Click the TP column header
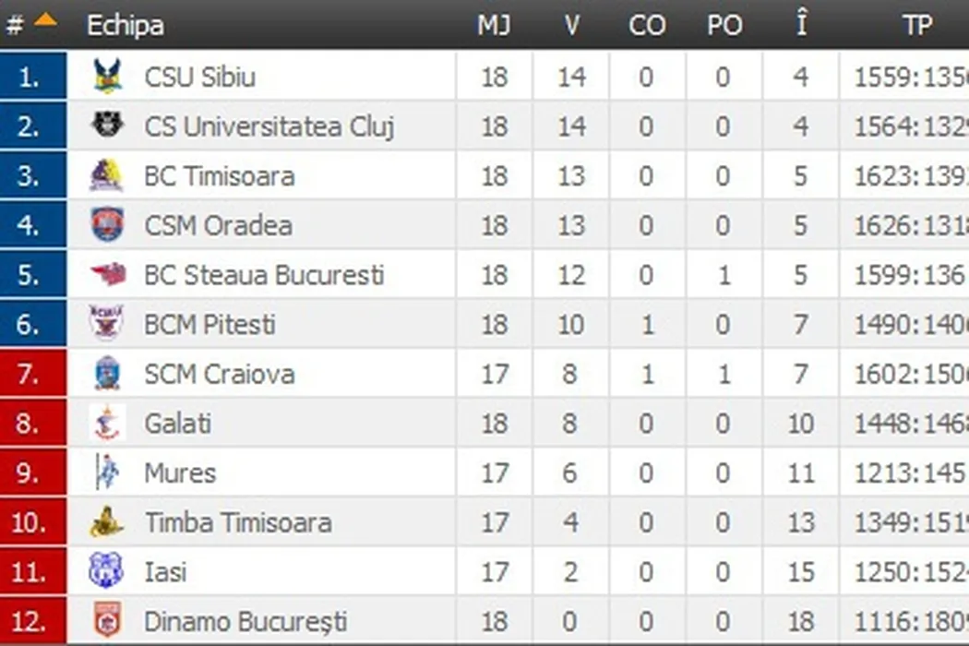Screen dimensions: 969x646 916,25
